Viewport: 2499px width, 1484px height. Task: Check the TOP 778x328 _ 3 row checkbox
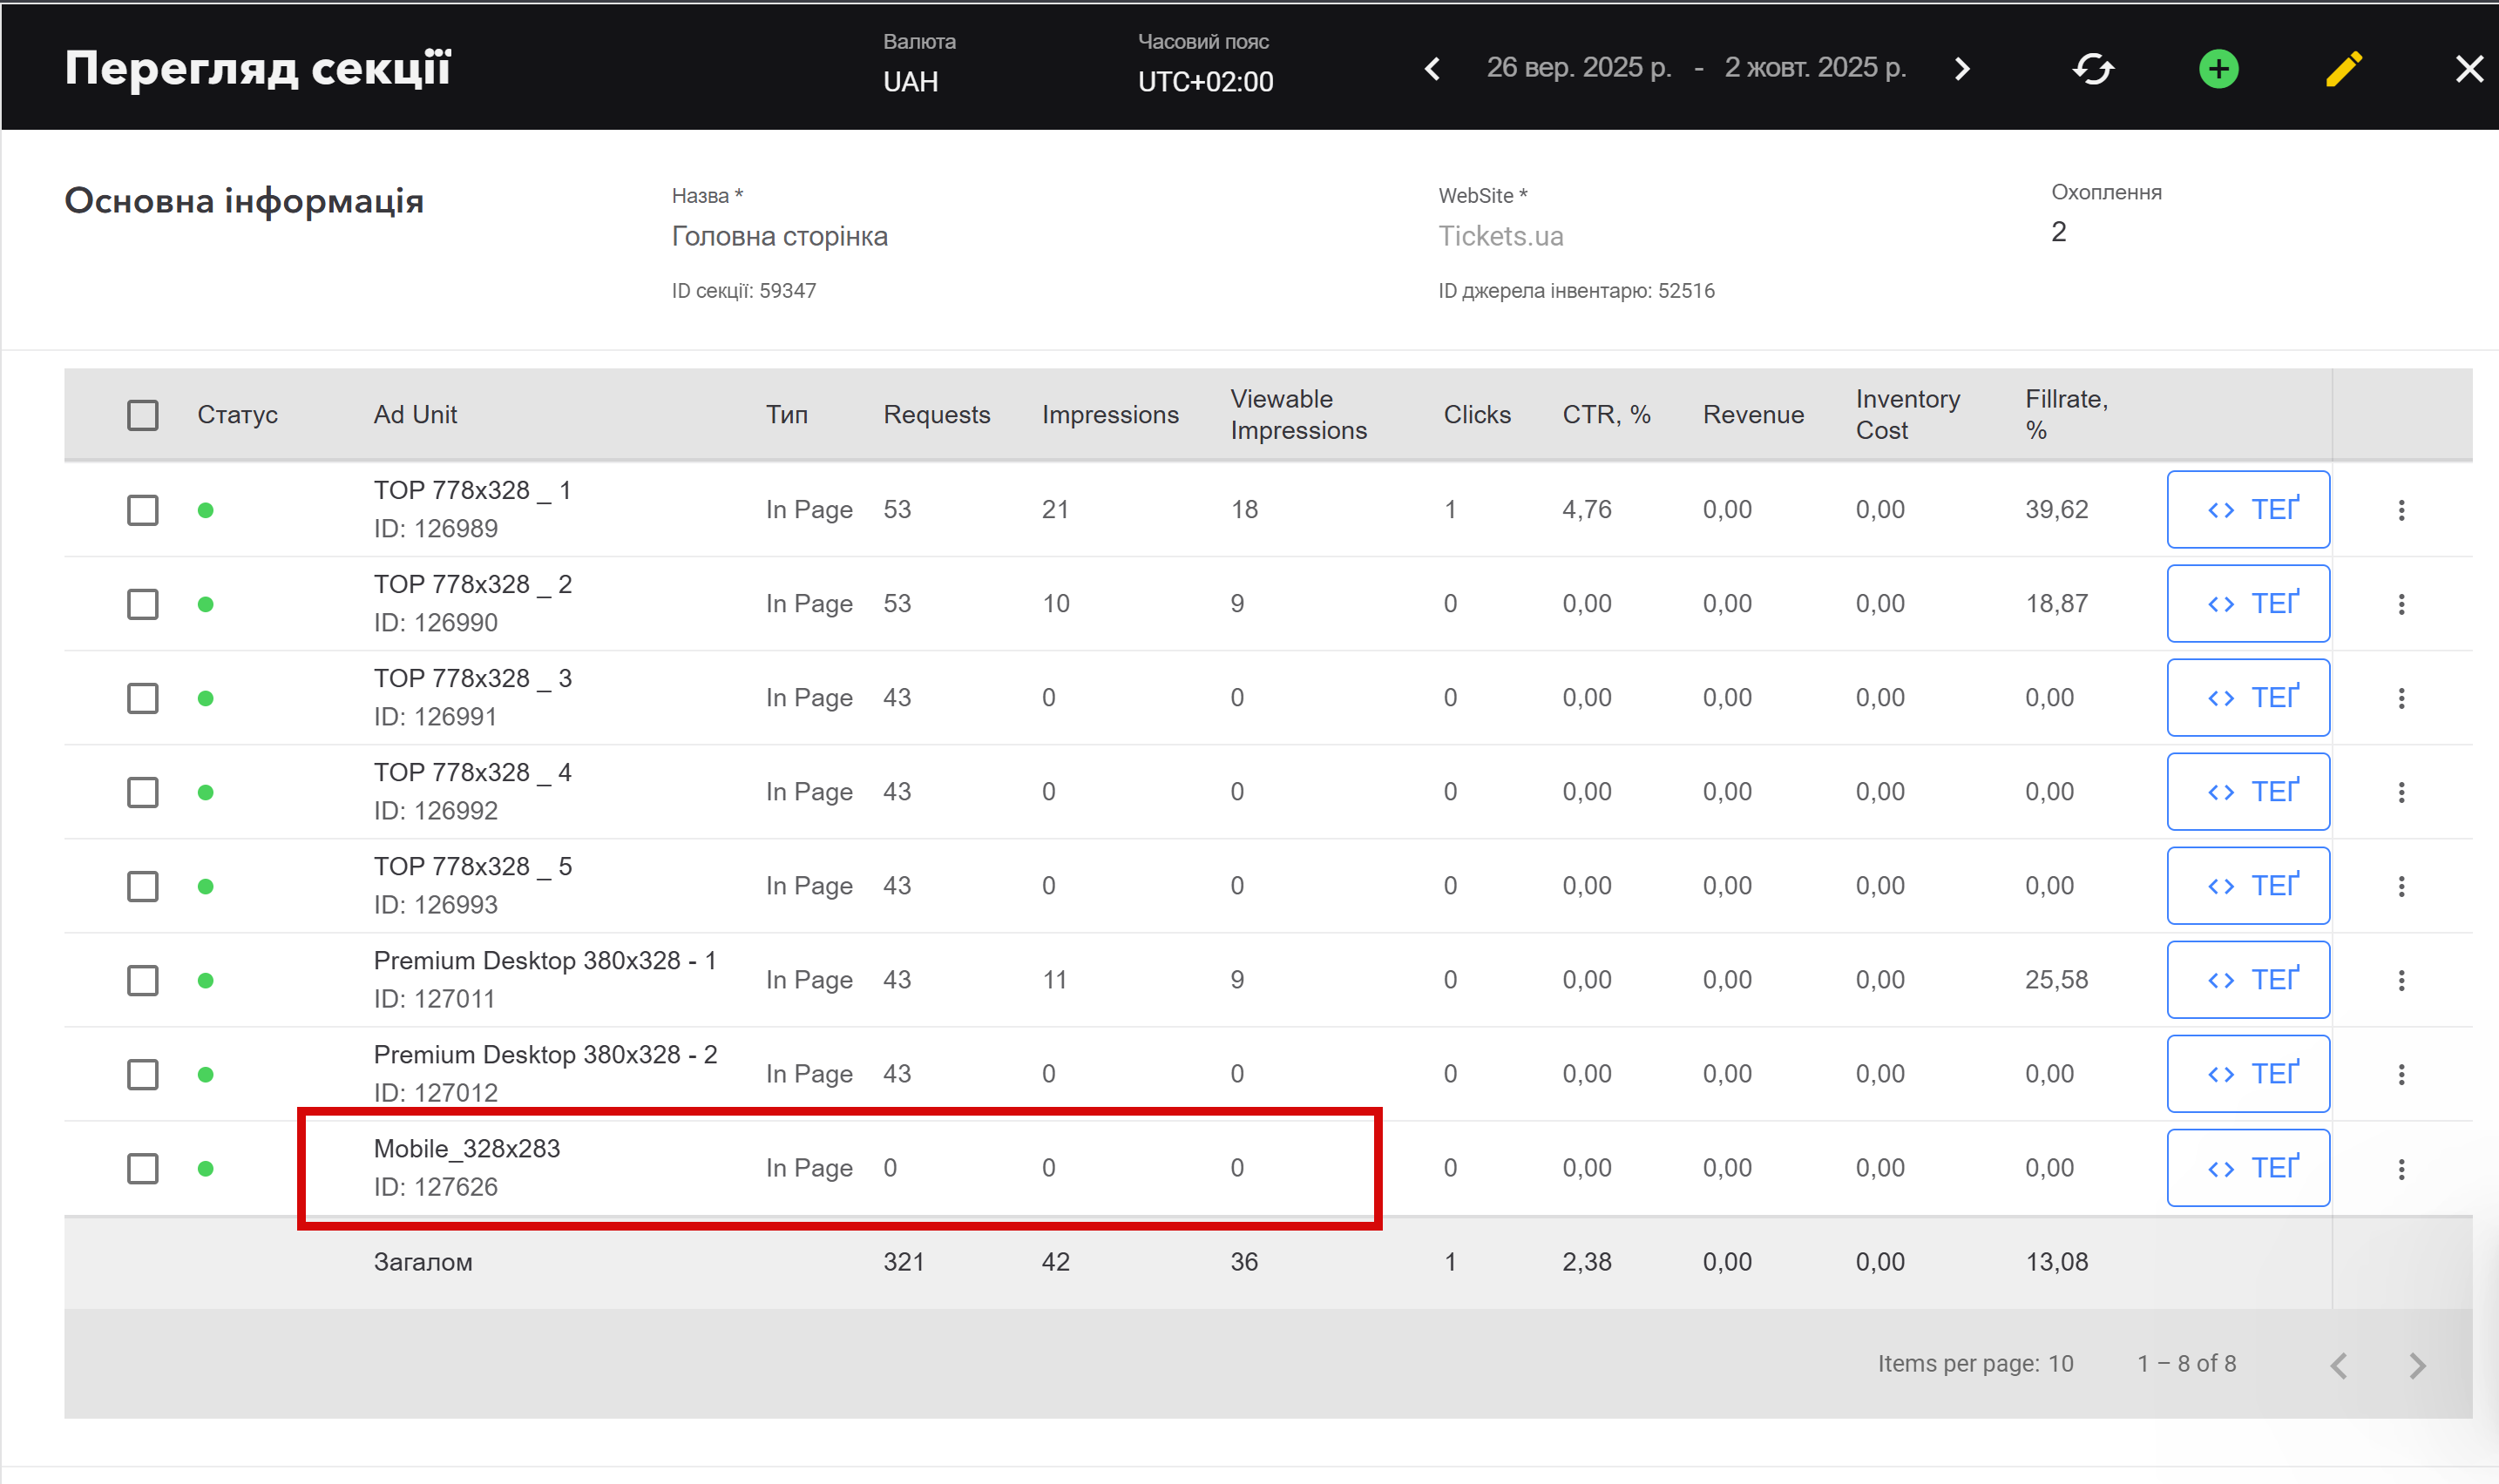tap(143, 698)
